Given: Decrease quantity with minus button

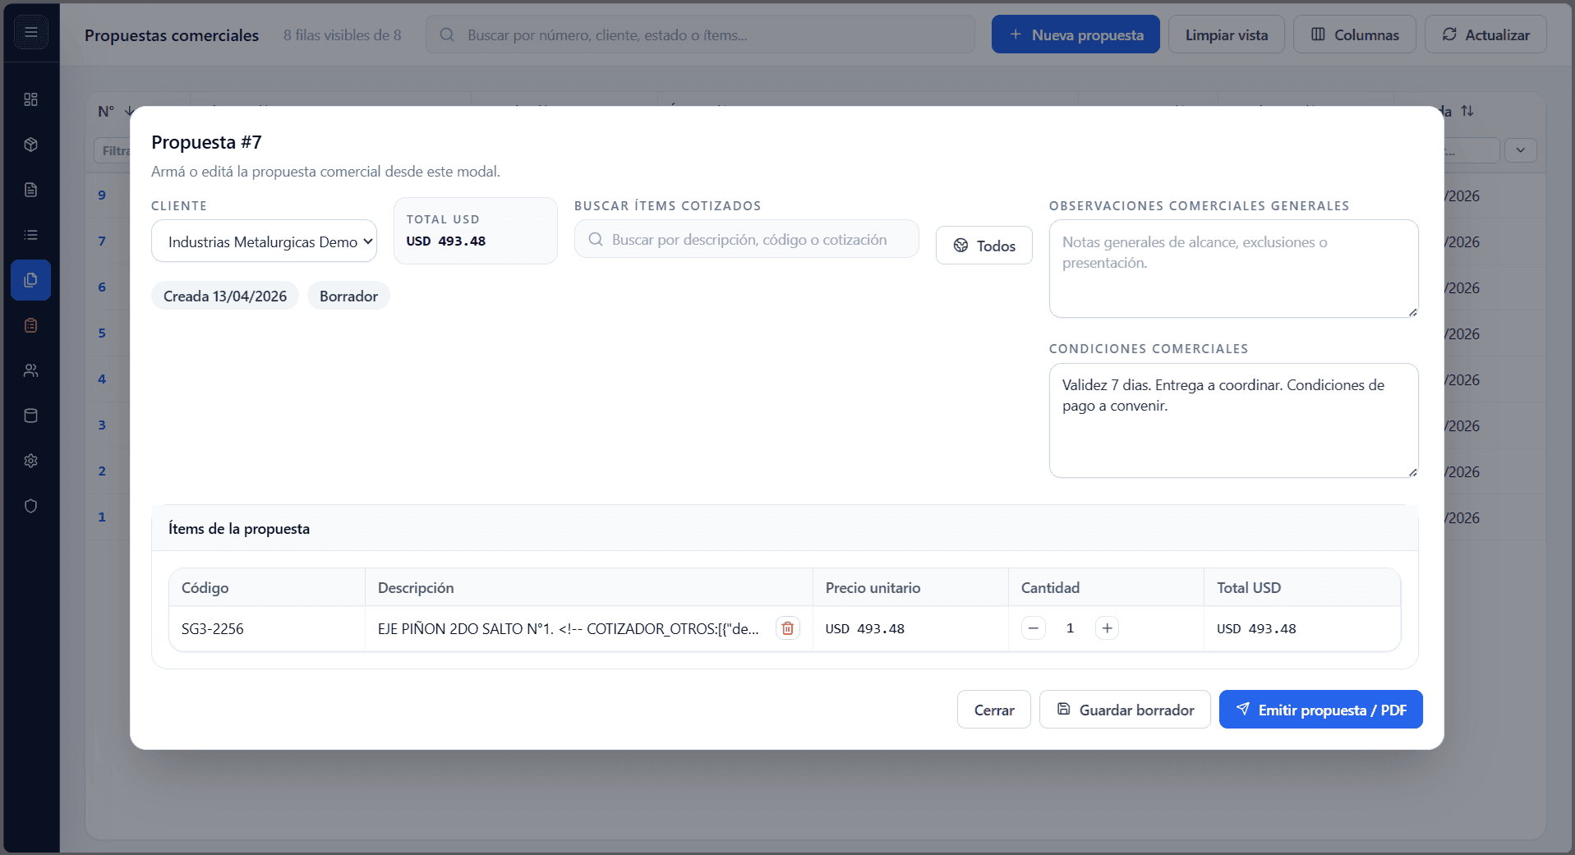Looking at the screenshot, I should tap(1034, 628).
